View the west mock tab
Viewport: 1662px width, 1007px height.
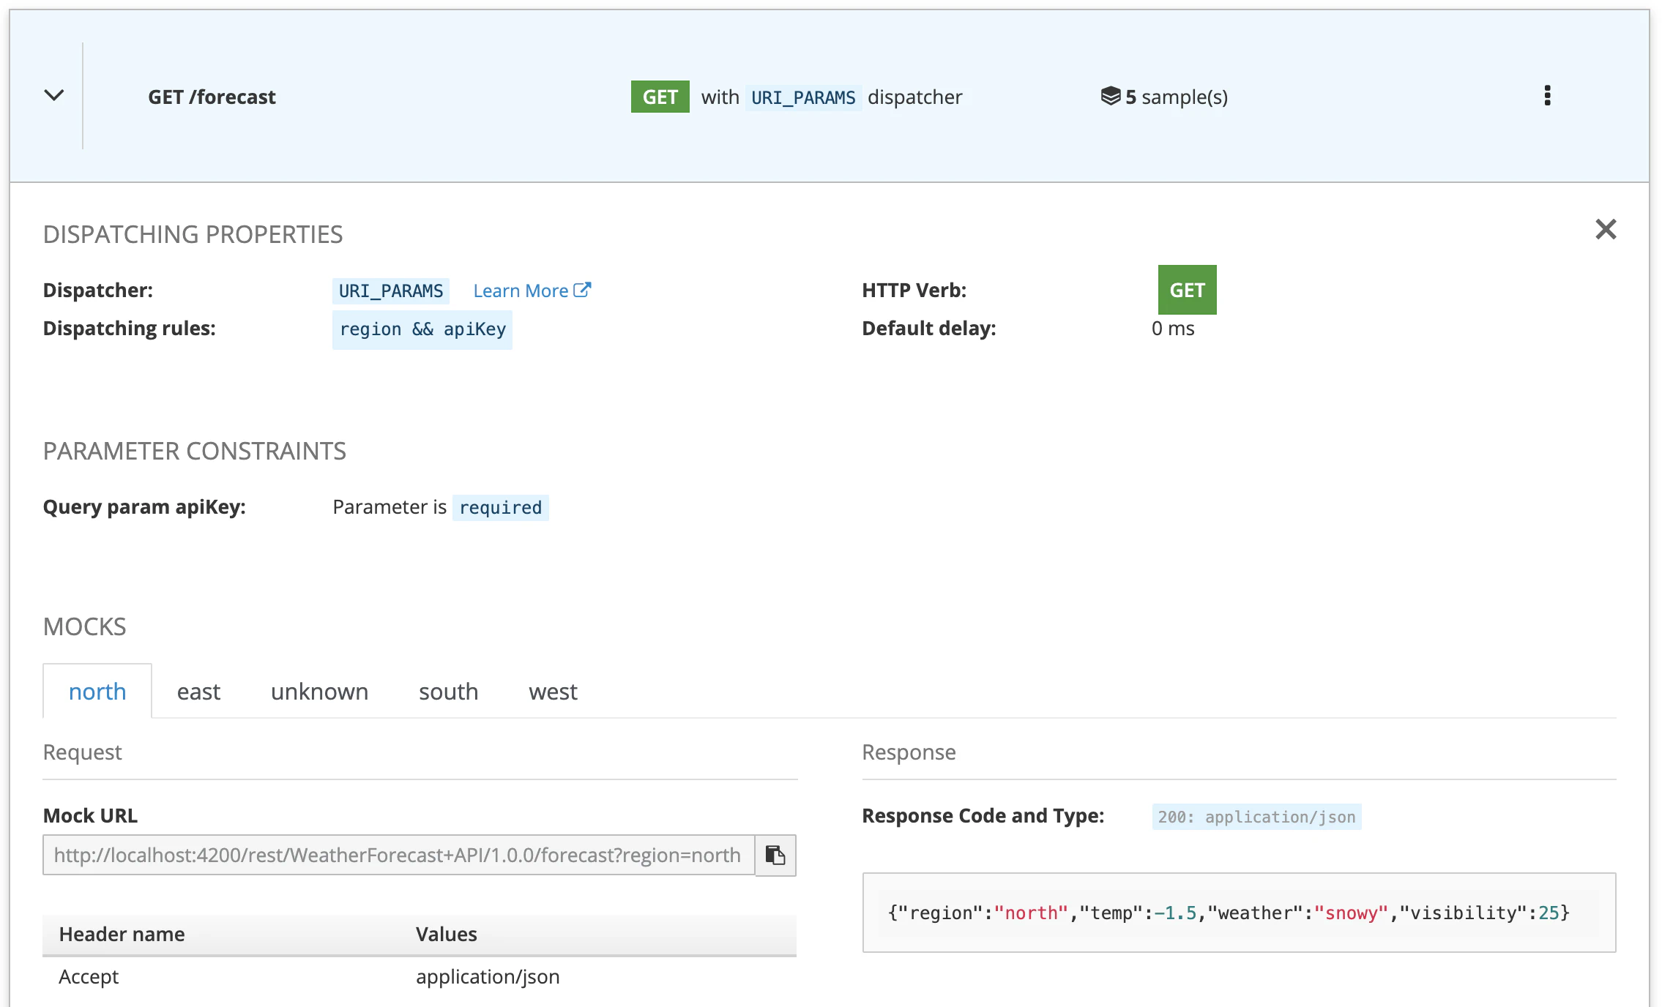(x=553, y=692)
